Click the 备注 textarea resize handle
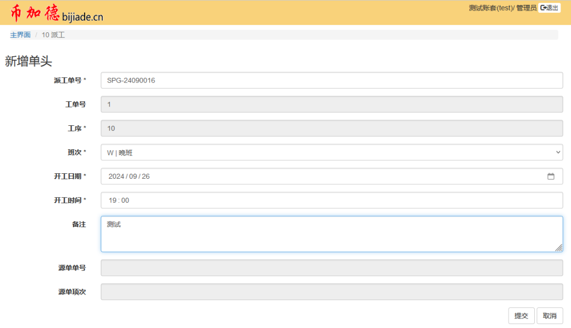 558,248
